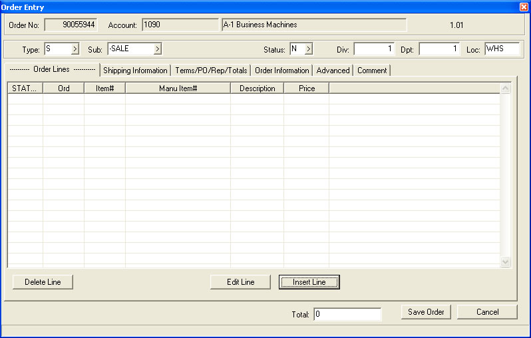Click the Ord column header
Image resolution: width=531 pixels, height=338 pixels.
63,88
